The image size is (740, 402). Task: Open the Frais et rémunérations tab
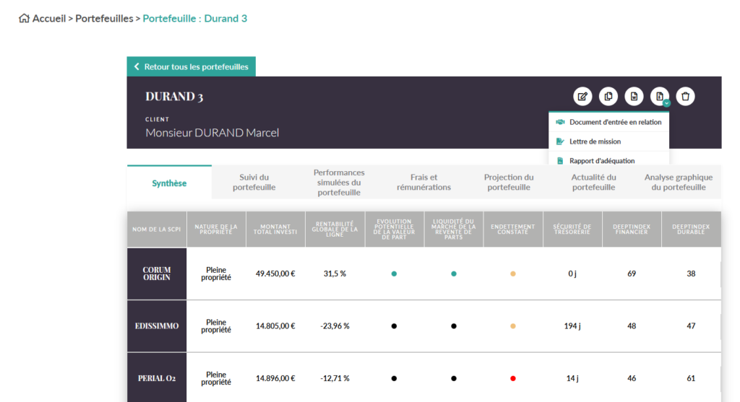tap(423, 182)
